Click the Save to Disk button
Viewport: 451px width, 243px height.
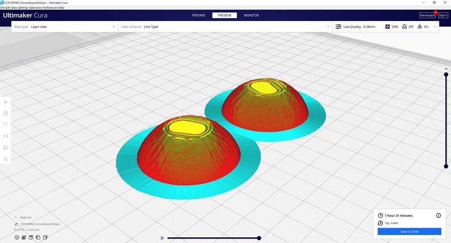click(410, 232)
